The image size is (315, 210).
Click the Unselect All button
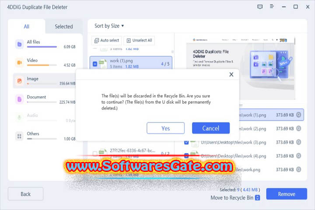point(139,40)
